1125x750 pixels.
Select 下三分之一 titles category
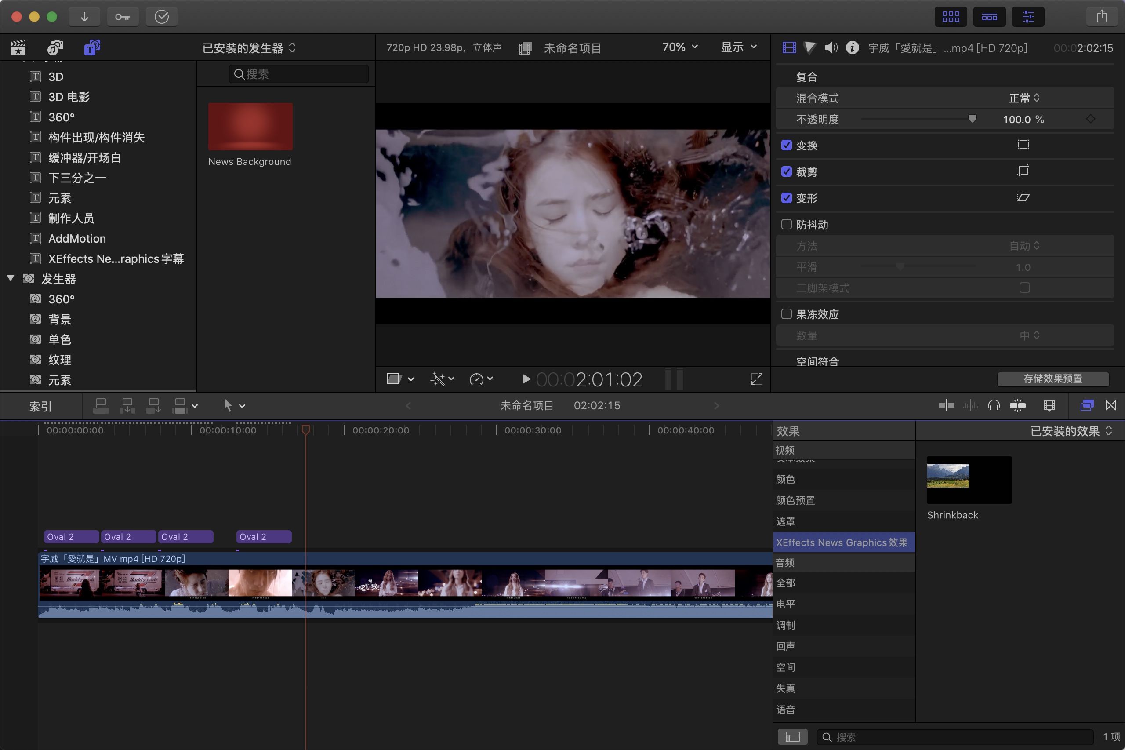pyautogui.click(x=77, y=178)
